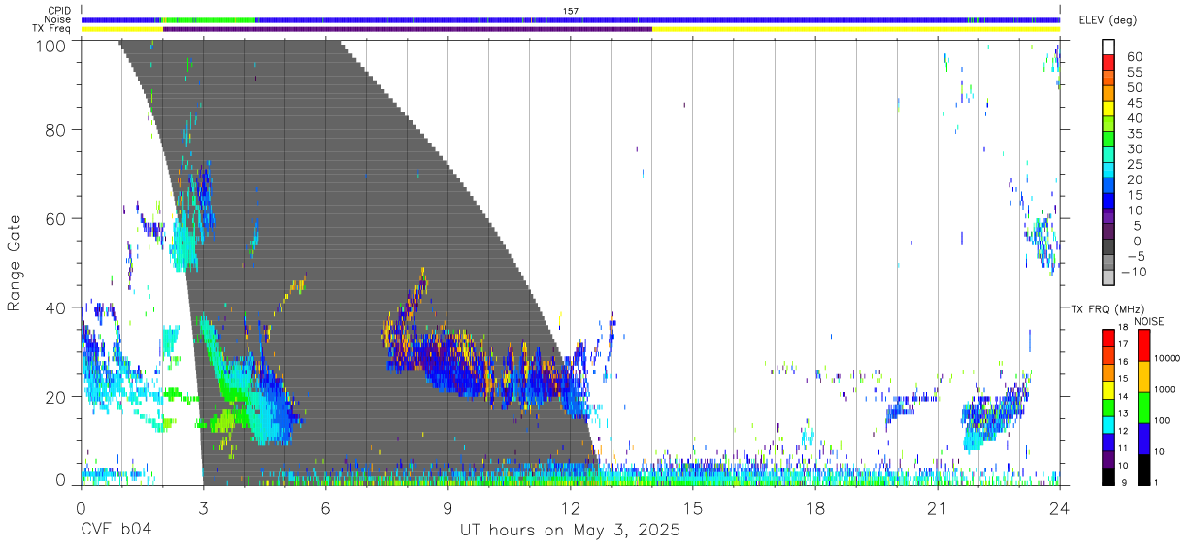Screen dimensions: 1192x550
Task: Click the 40 tick on Range Gate axis
Action: 56,307
